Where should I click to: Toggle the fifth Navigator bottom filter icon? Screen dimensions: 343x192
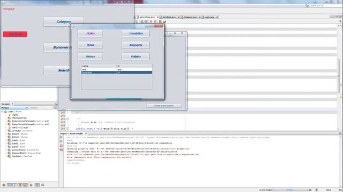(26, 185)
